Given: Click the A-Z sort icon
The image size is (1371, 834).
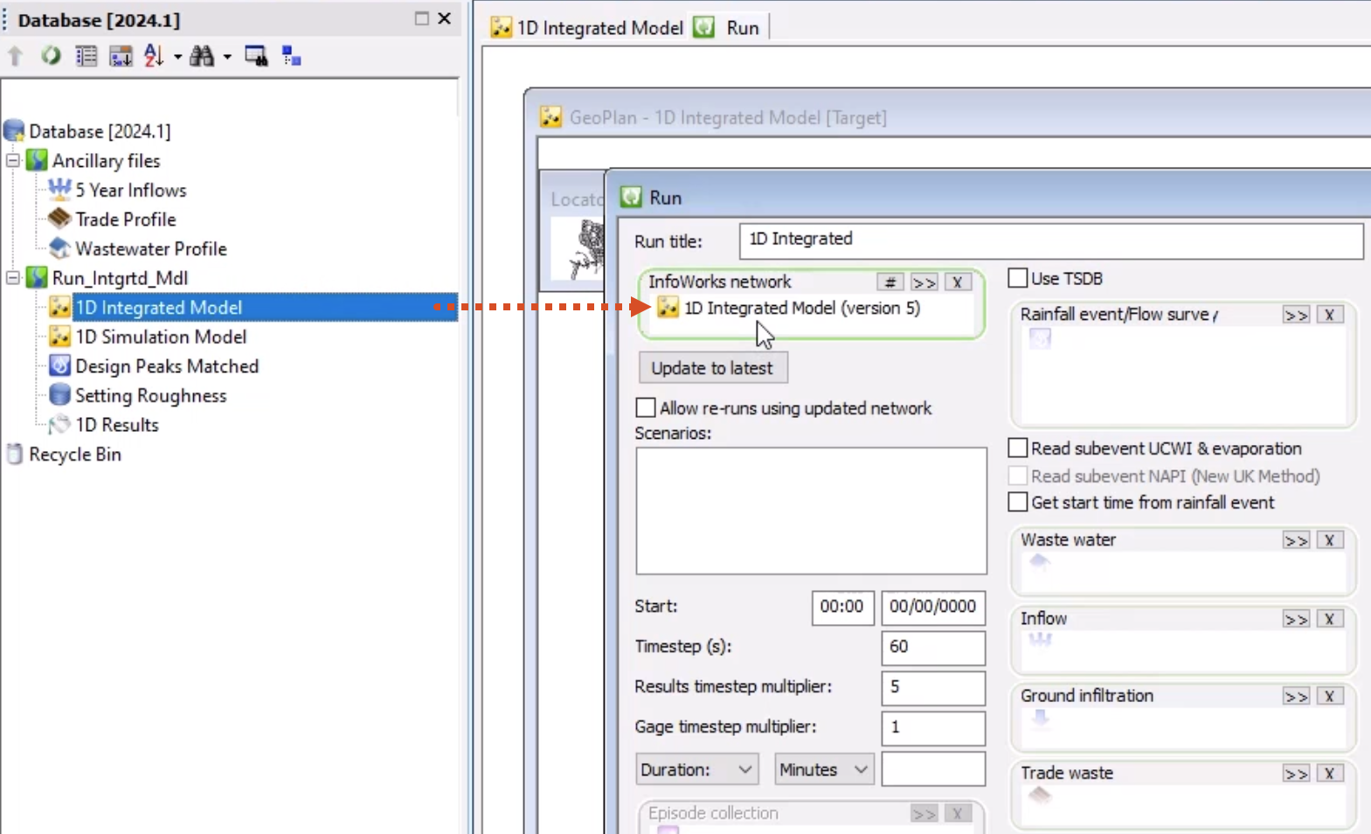Looking at the screenshot, I should pos(154,56).
